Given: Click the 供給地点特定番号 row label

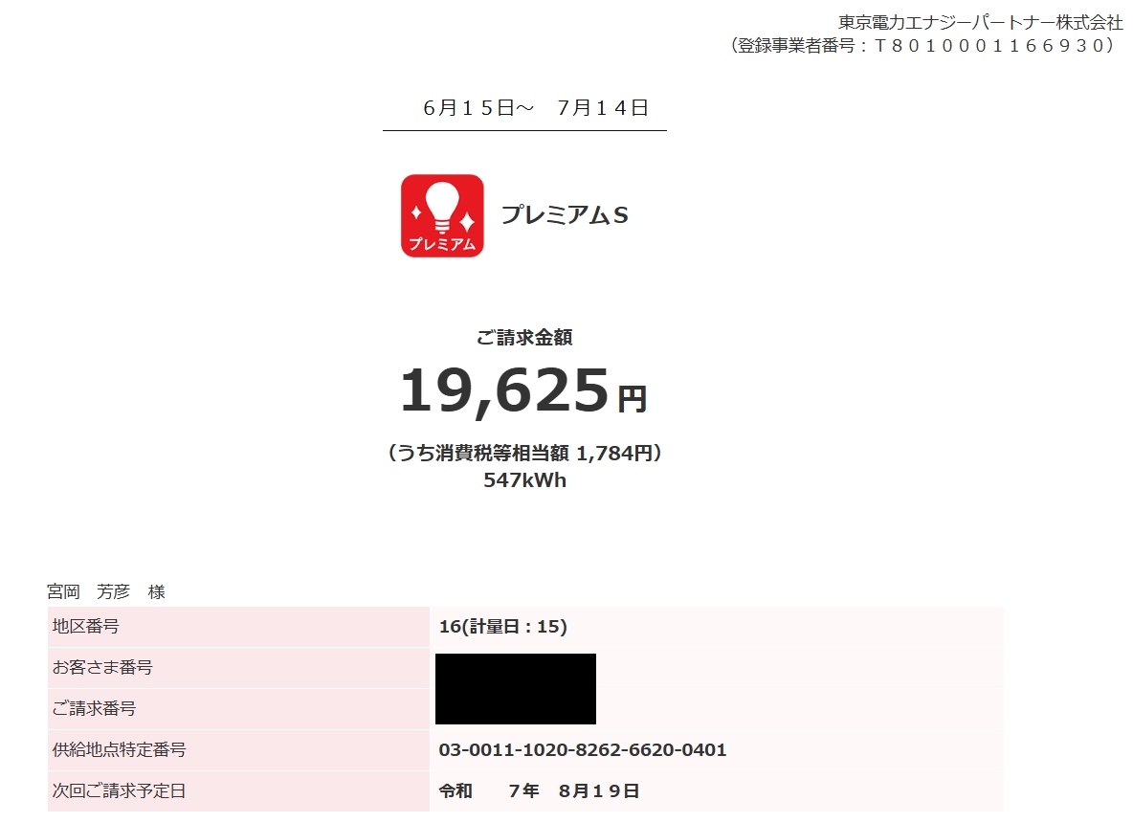Looking at the screenshot, I should tap(119, 750).
